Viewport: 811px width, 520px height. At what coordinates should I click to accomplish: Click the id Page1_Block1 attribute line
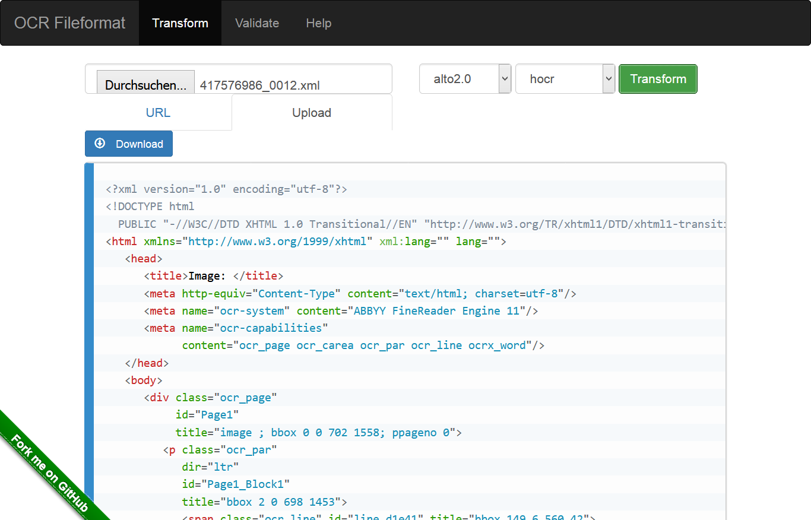click(x=236, y=484)
